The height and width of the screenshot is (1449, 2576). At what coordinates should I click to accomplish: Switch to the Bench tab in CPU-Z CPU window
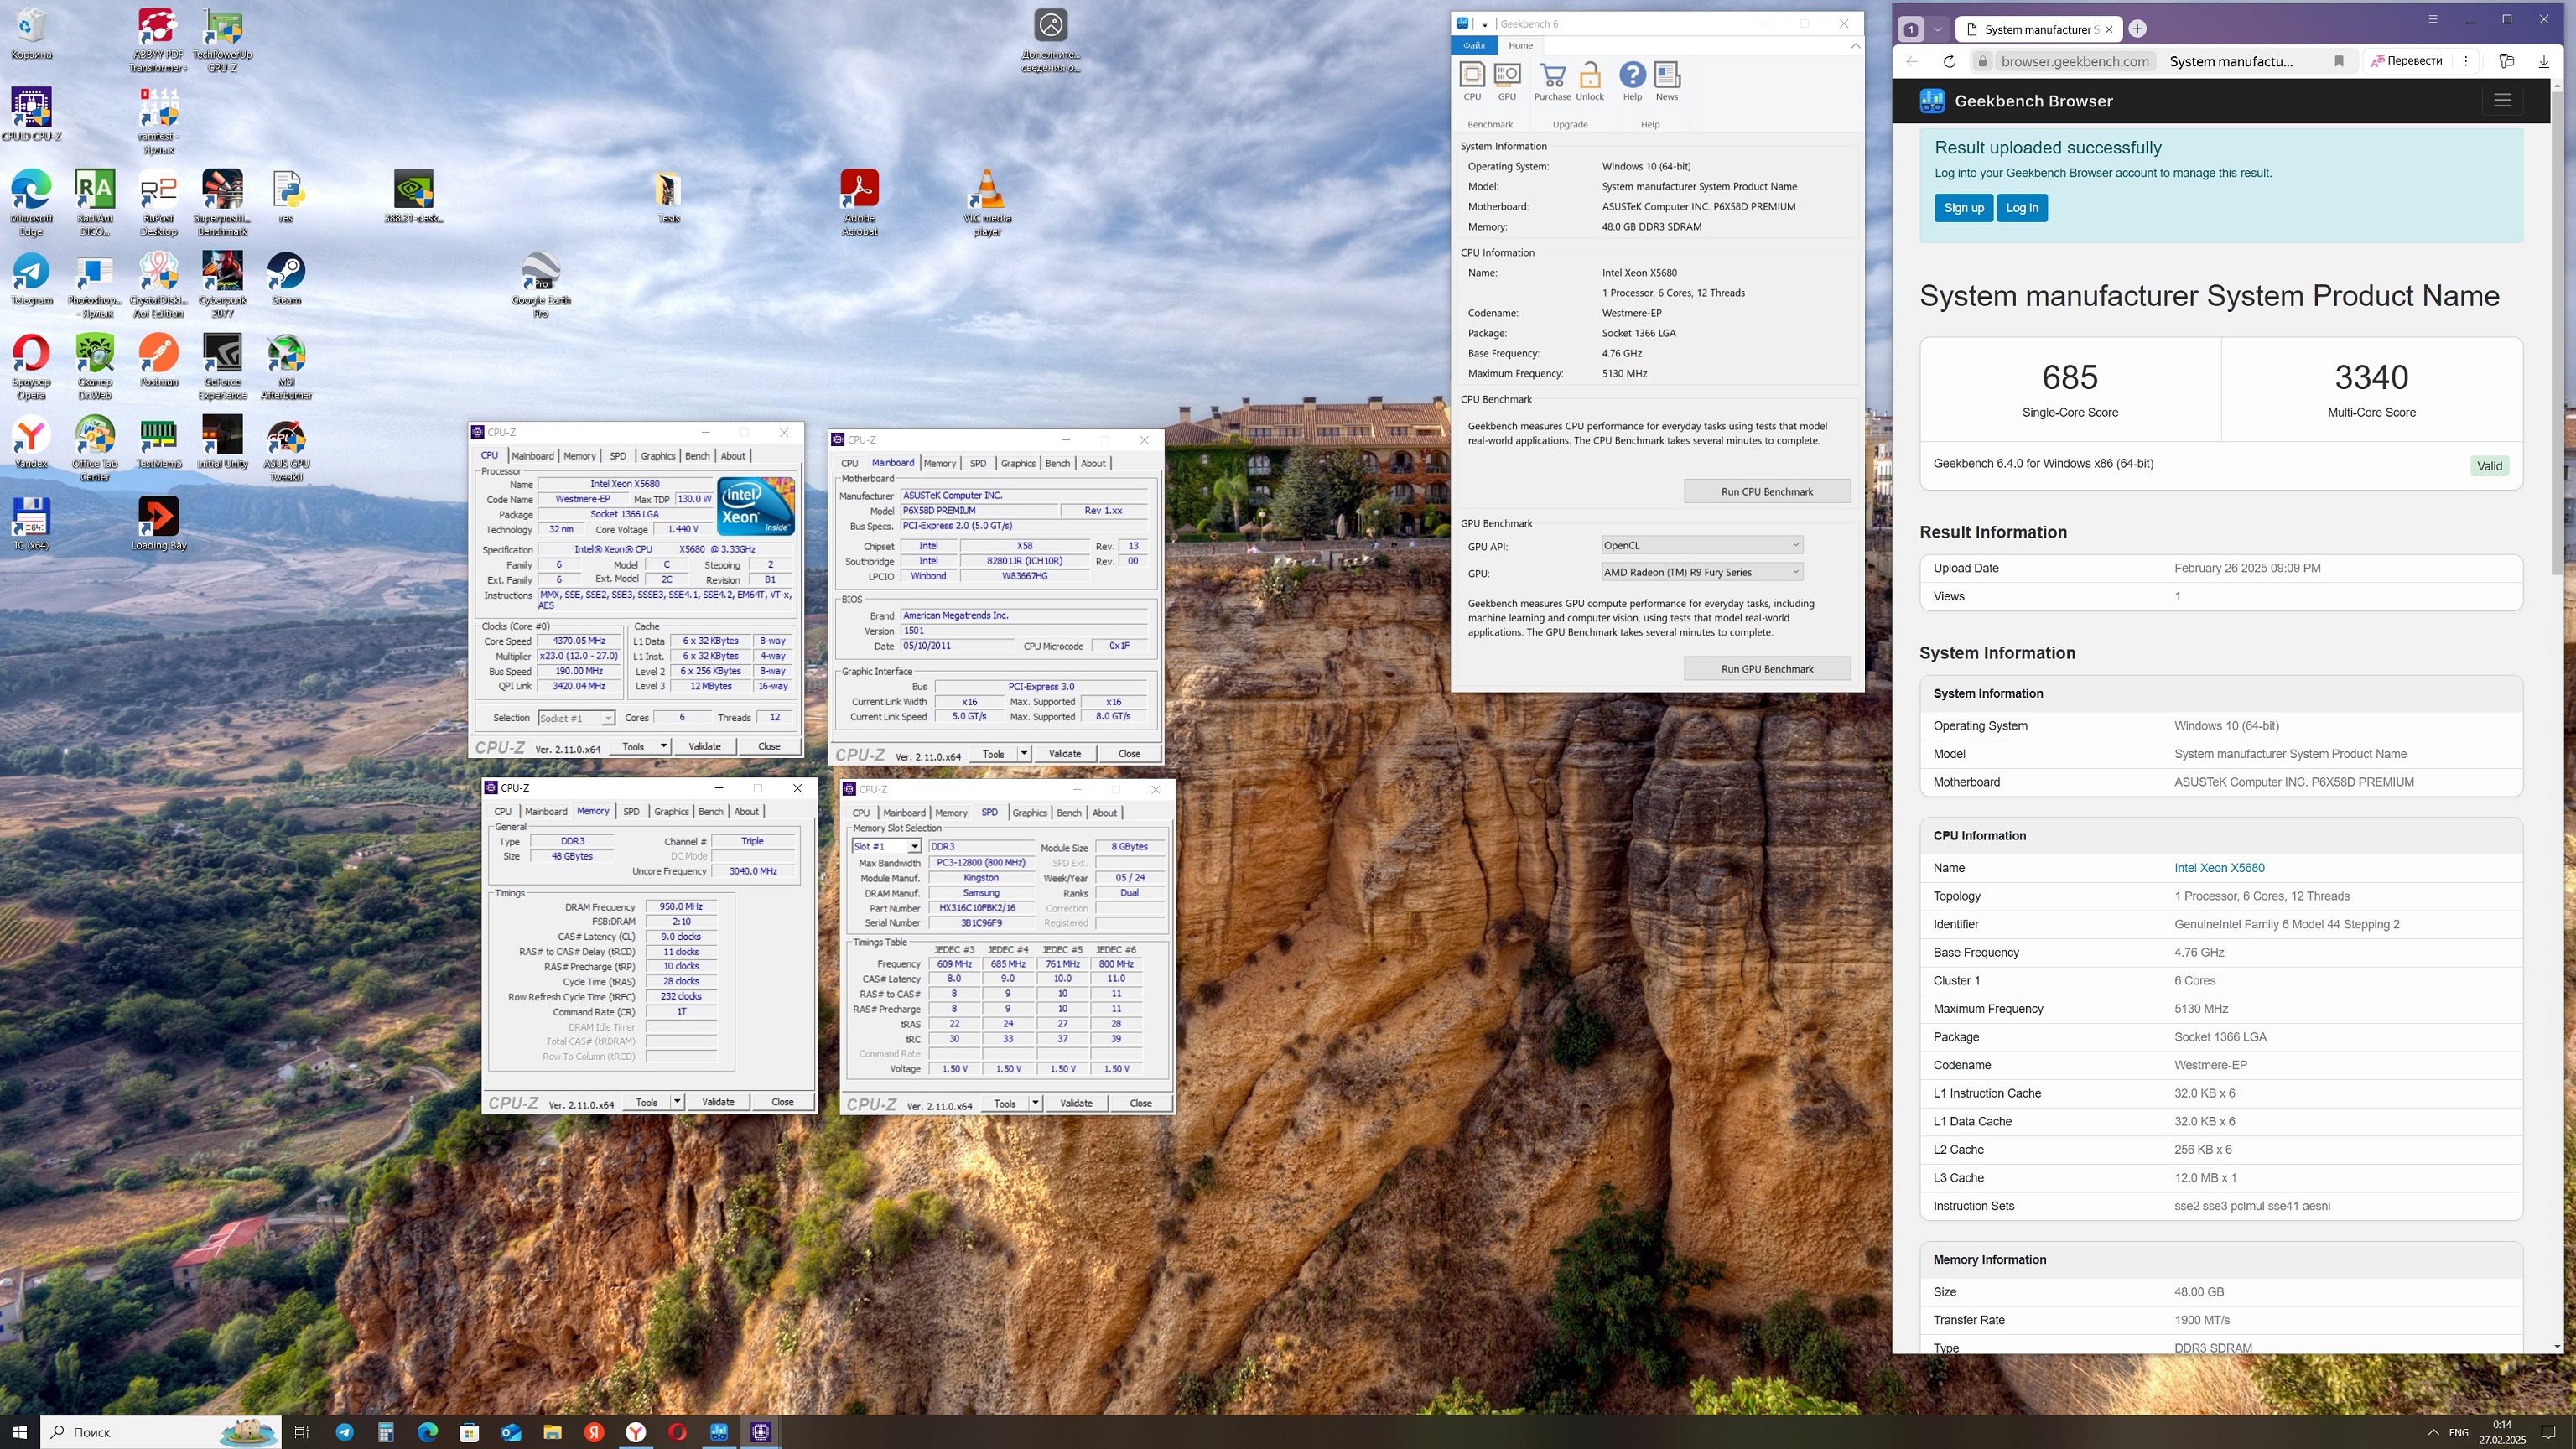pos(697,456)
